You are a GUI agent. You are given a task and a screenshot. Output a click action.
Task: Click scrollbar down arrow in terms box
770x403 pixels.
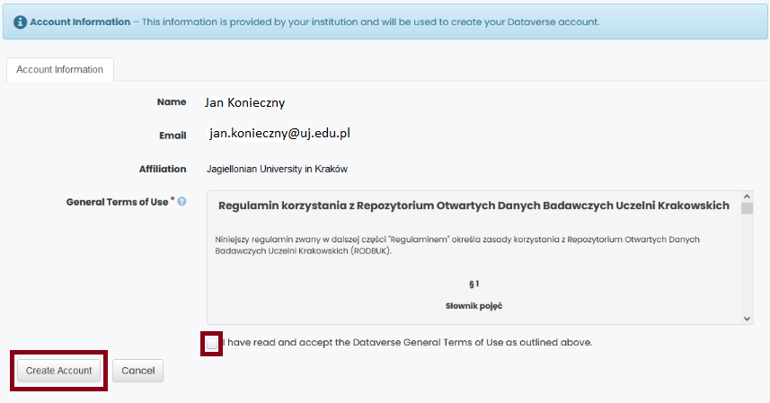point(747,319)
